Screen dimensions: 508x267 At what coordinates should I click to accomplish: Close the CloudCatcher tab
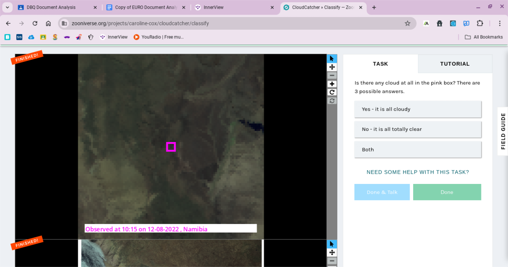tap(361, 8)
